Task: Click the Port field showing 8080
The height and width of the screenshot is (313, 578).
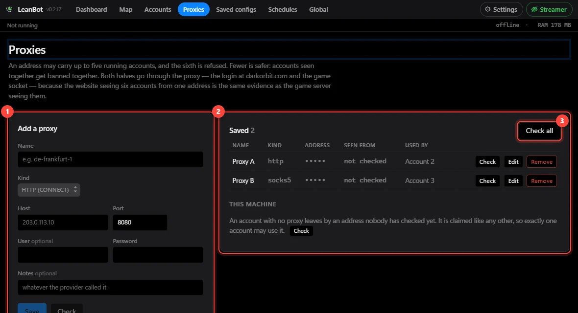Action: (140, 223)
